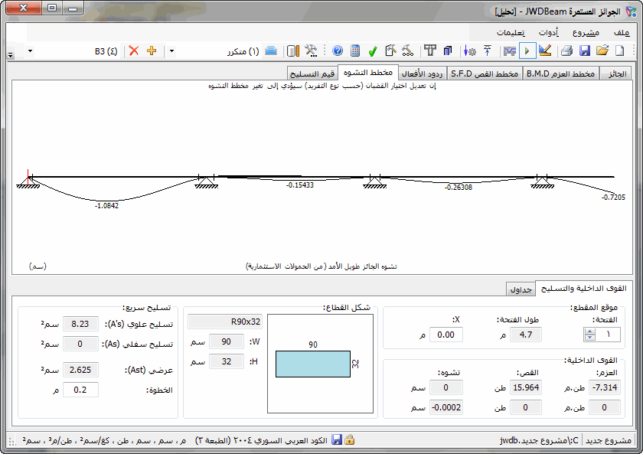Click the green checkmark verify icon
The height and width of the screenshot is (454, 643).
point(373,51)
